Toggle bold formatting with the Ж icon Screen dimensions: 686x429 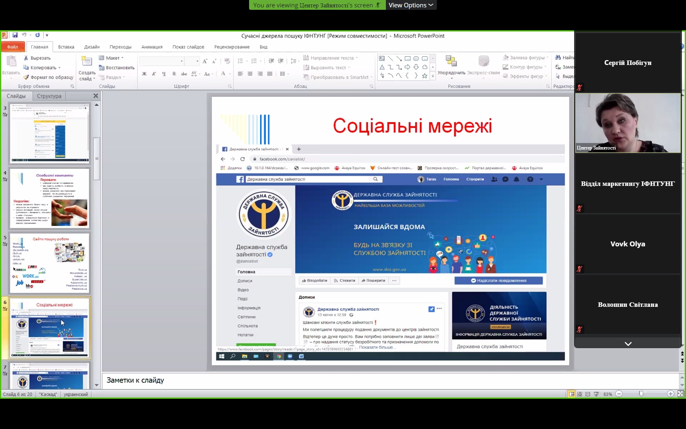tap(144, 74)
